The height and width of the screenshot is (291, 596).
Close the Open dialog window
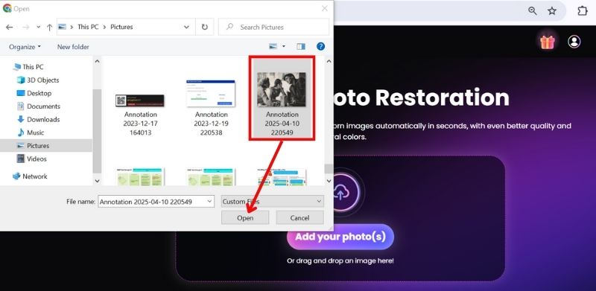(x=325, y=8)
